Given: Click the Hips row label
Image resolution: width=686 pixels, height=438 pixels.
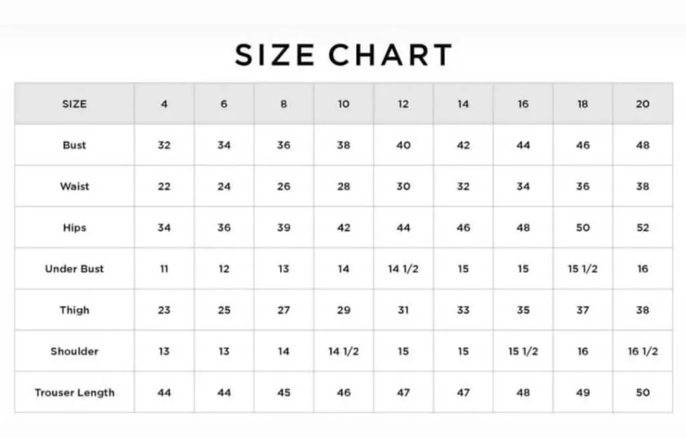Looking at the screenshot, I should (x=74, y=228).
